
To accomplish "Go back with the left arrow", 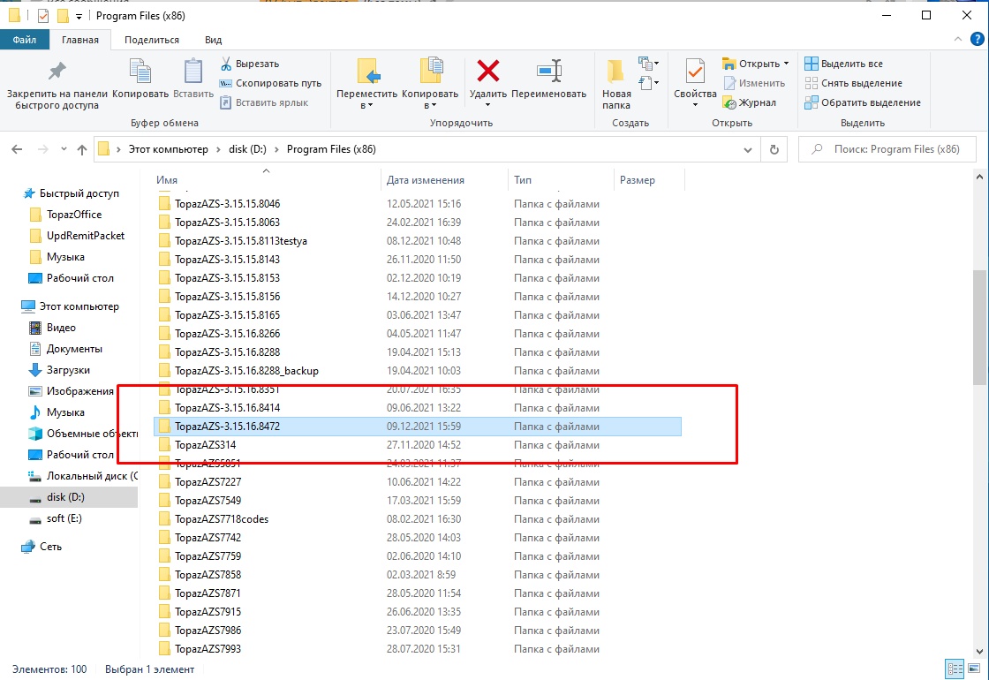I will pyautogui.click(x=17, y=149).
